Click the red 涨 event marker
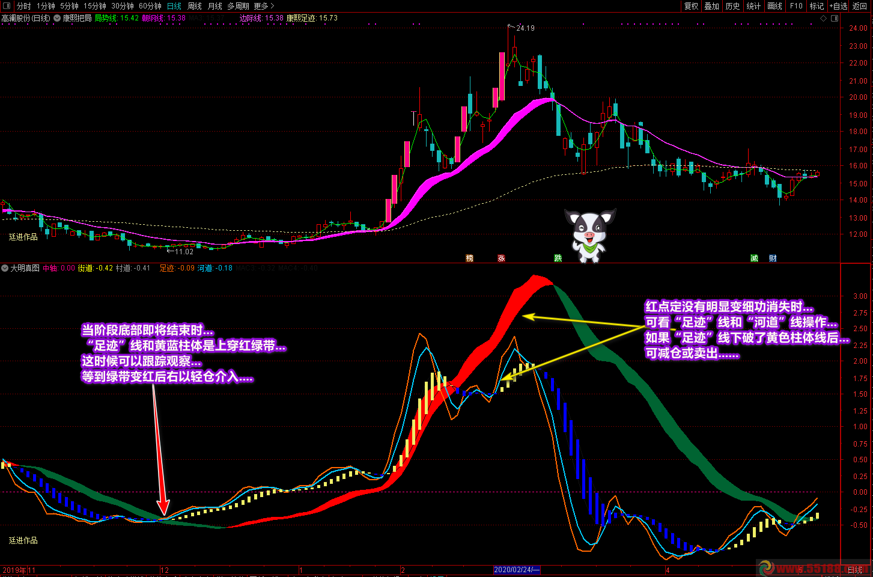 [x=501, y=258]
